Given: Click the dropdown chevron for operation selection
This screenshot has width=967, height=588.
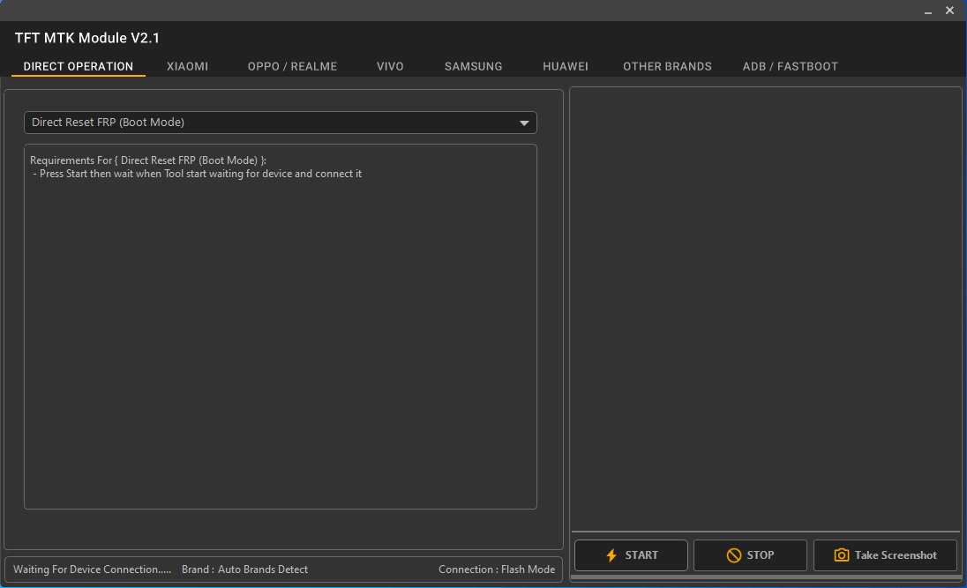Looking at the screenshot, I should (x=524, y=123).
